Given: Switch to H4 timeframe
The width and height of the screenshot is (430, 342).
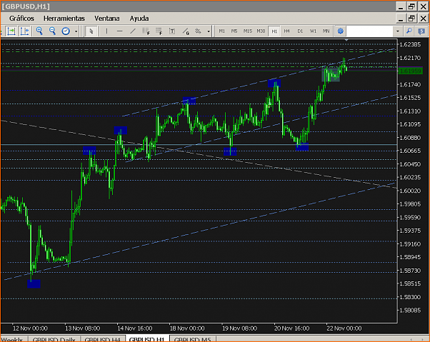Looking at the screenshot, I should pyautogui.click(x=287, y=31).
